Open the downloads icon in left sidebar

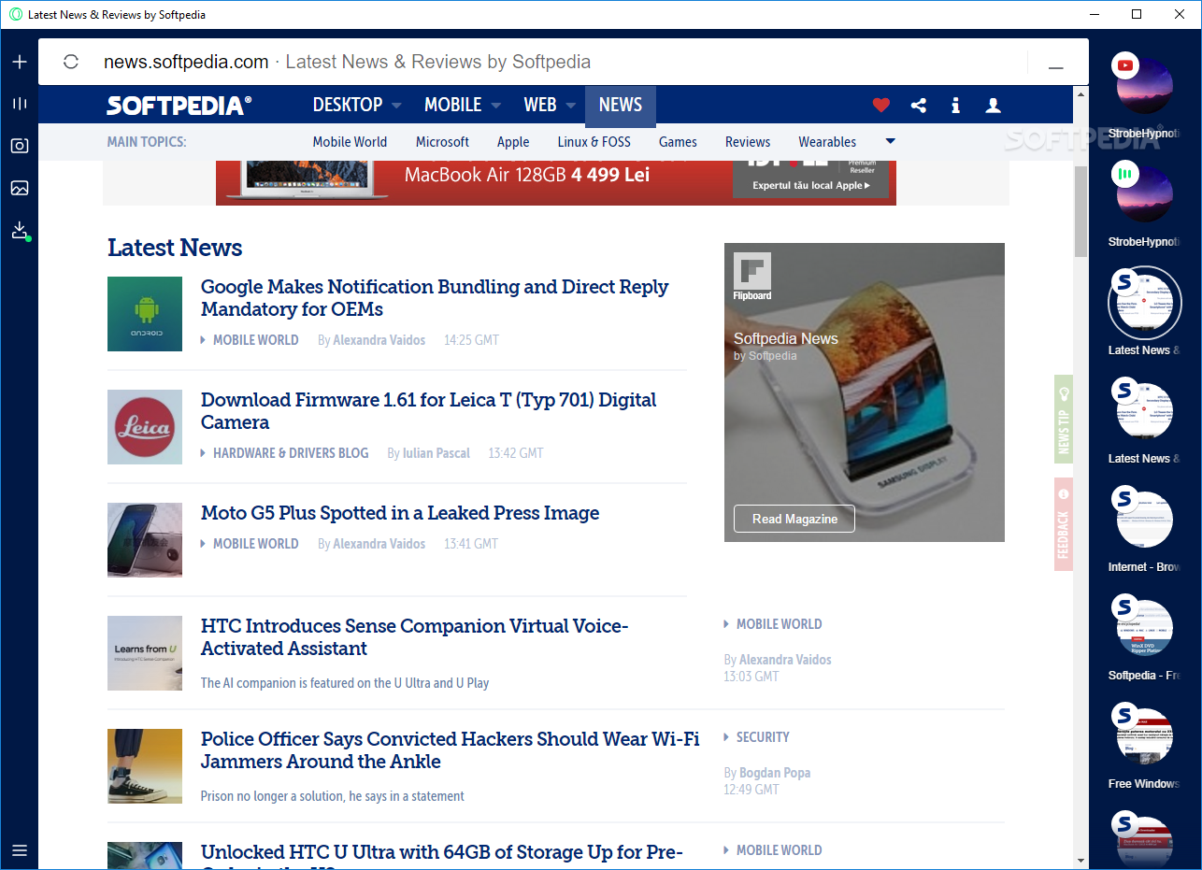pyautogui.click(x=20, y=231)
